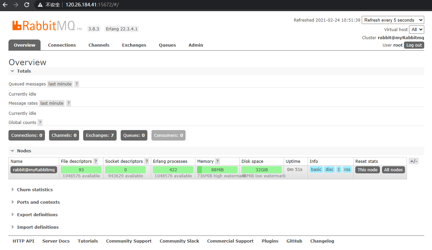Open the Commercial Support footer link
Viewport: 432px width, 250px height.
tap(230, 241)
